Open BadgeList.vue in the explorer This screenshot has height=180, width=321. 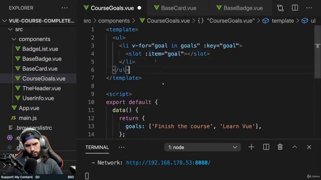40,49
